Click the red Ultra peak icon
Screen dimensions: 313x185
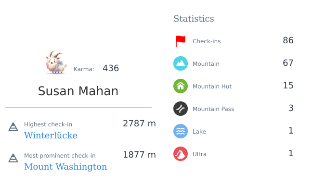[181, 154]
